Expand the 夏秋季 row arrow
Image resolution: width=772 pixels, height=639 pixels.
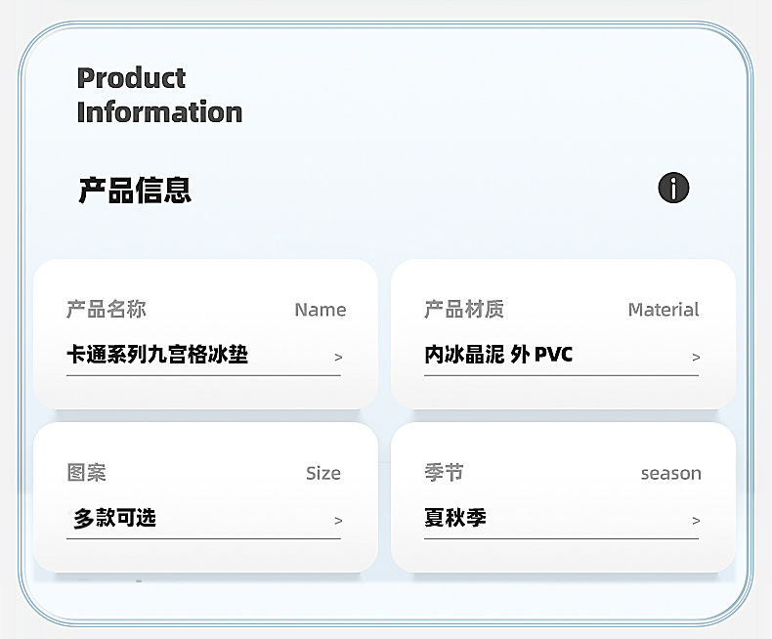click(x=696, y=521)
